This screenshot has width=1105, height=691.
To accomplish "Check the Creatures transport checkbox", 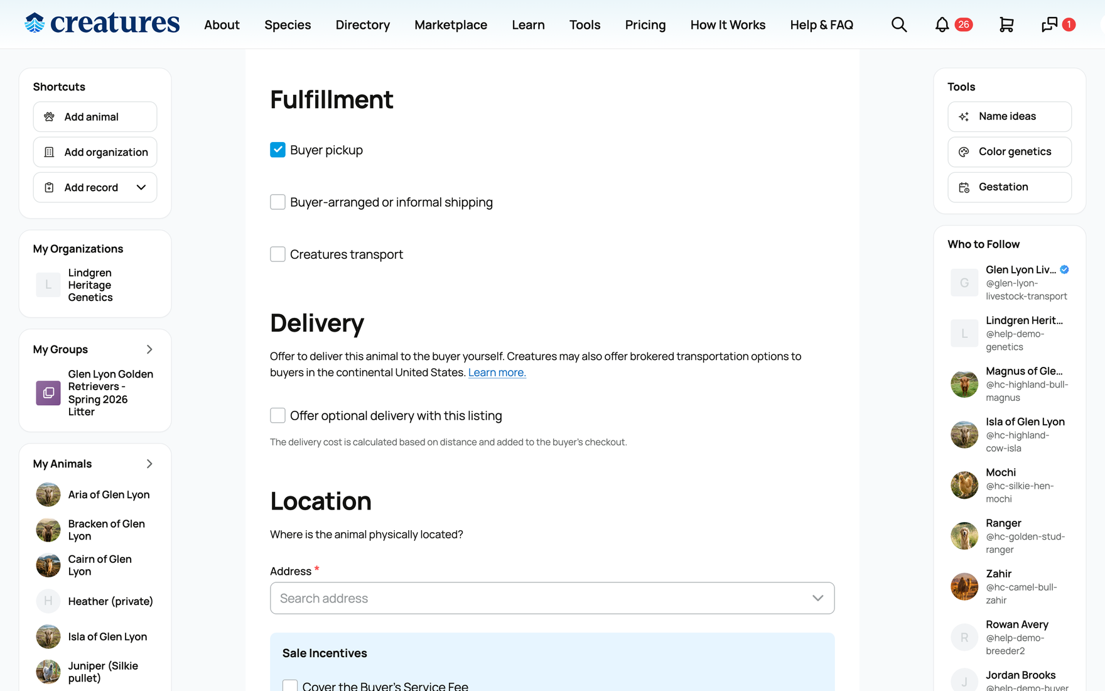I will [278, 254].
